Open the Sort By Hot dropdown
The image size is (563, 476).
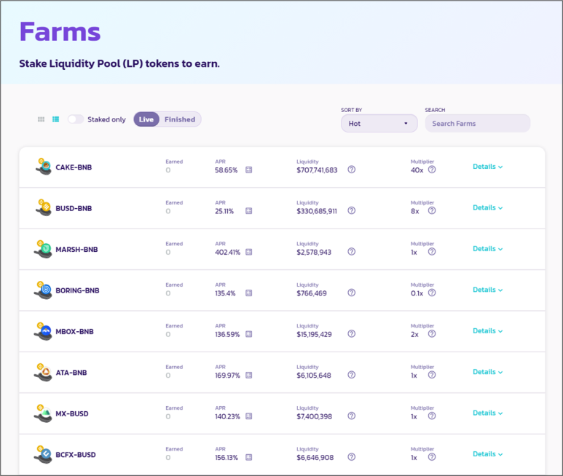coord(379,124)
